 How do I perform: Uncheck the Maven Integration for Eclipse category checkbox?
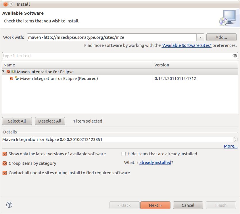pos(8,72)
